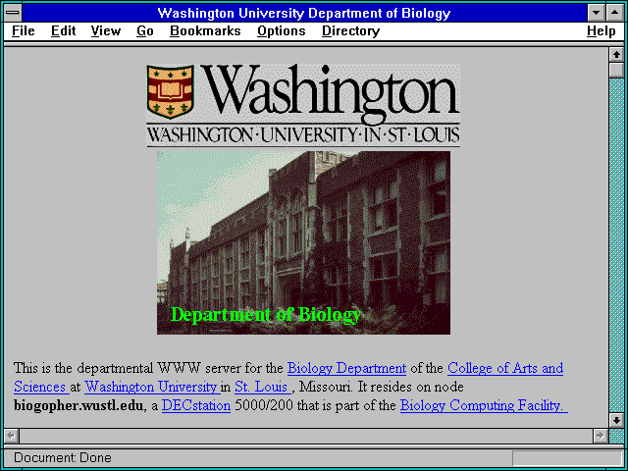Open the Go menu

point(145,30)
